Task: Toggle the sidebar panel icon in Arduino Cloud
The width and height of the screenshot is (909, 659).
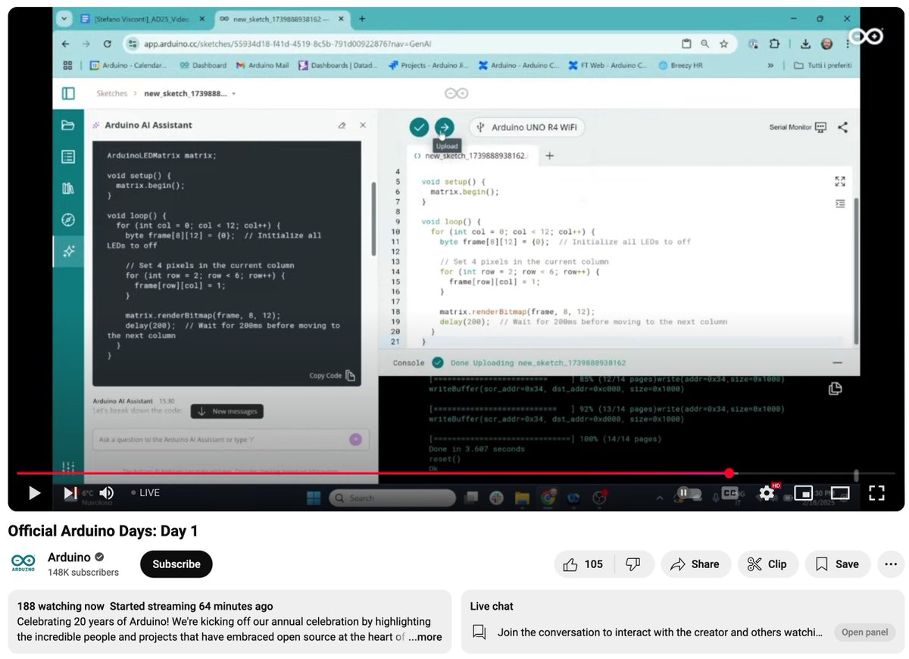Action: click(x=68, y=93)
